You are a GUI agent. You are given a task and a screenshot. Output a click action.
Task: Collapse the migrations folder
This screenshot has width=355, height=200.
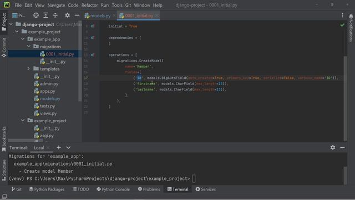click(28, 47)
